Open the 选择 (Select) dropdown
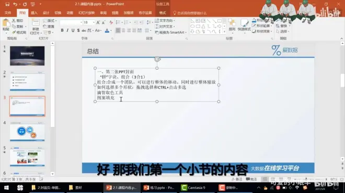This screenshot has width=345, height=193. (x=283, y=31)
